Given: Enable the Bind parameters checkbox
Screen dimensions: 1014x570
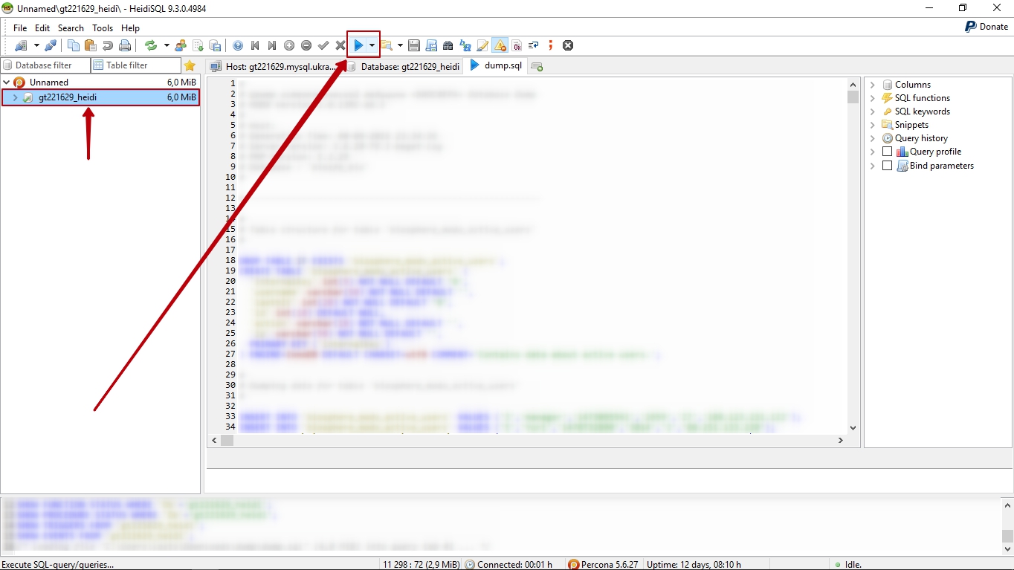Looking at the screenshot, I should [887, 166].
